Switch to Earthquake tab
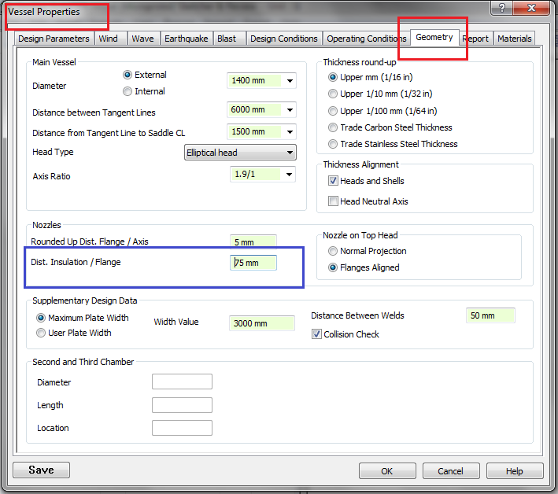 click(186, 39)
